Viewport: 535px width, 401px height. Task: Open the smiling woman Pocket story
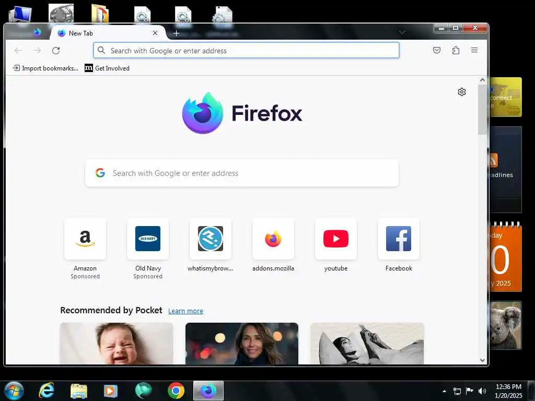point(241,344)
